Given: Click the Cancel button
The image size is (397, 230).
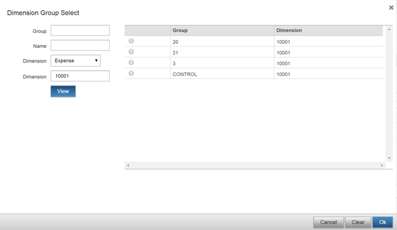Looking at the screenshot, I should [x=328, y=222].
